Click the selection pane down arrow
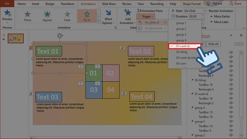The image size is (247, 139). [242, 44]
